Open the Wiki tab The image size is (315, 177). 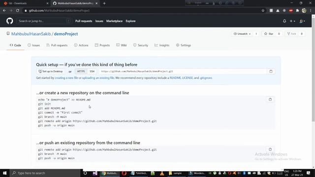tap(122, 45)
